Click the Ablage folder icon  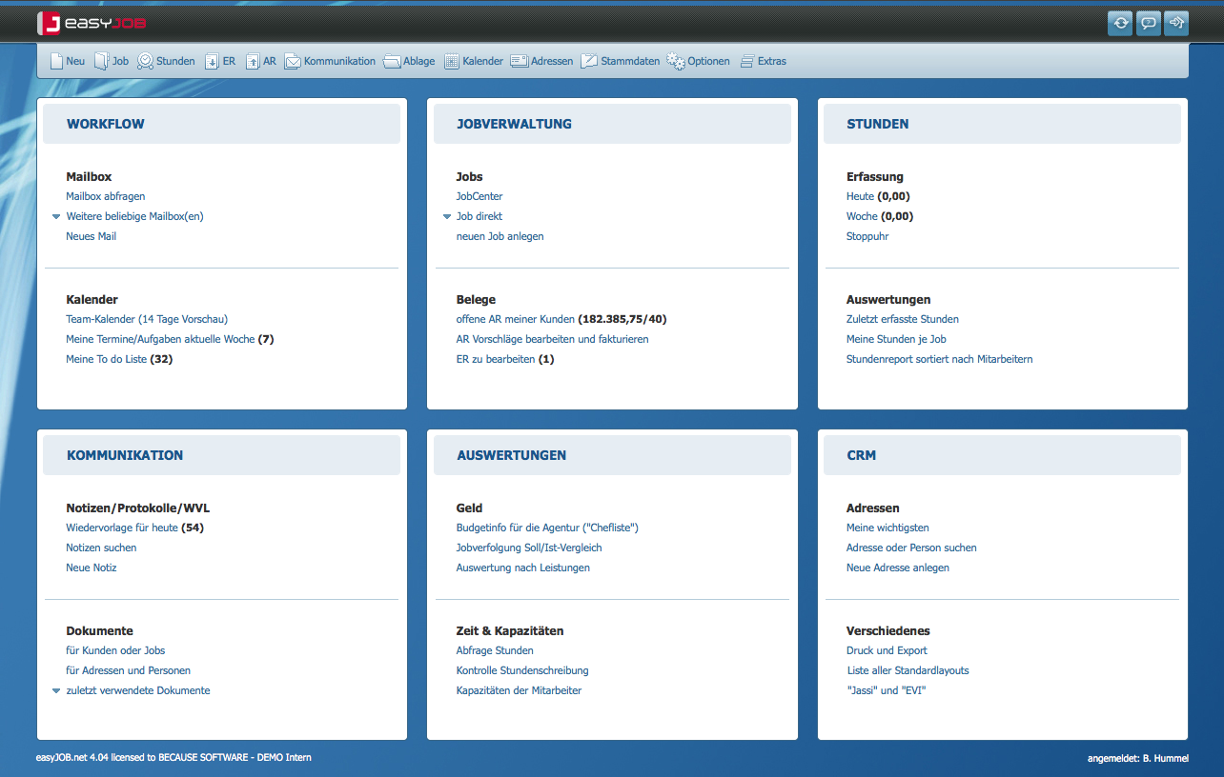(392, 61)
